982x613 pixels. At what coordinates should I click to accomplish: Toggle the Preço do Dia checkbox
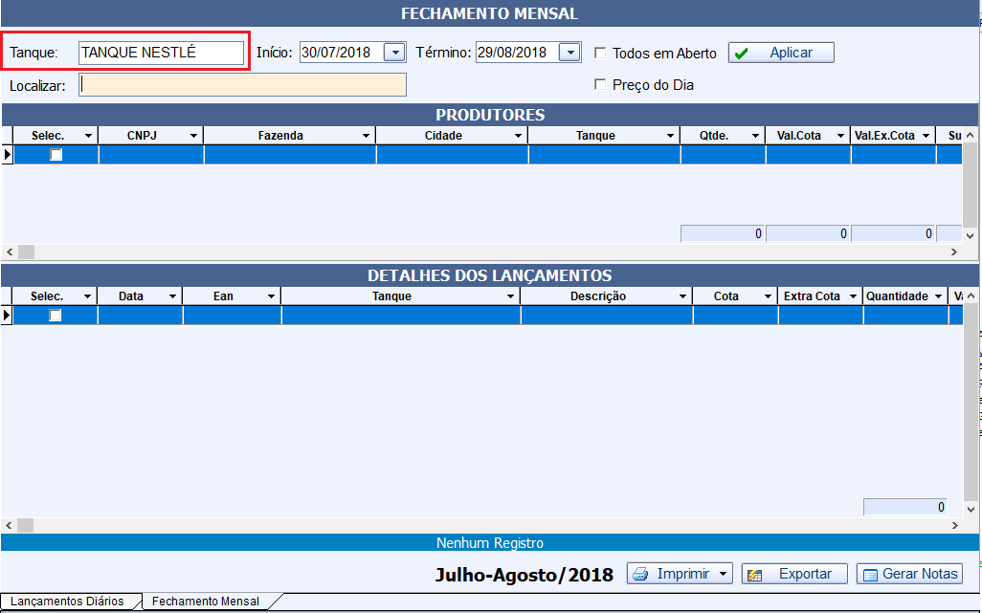pos(601,84)
